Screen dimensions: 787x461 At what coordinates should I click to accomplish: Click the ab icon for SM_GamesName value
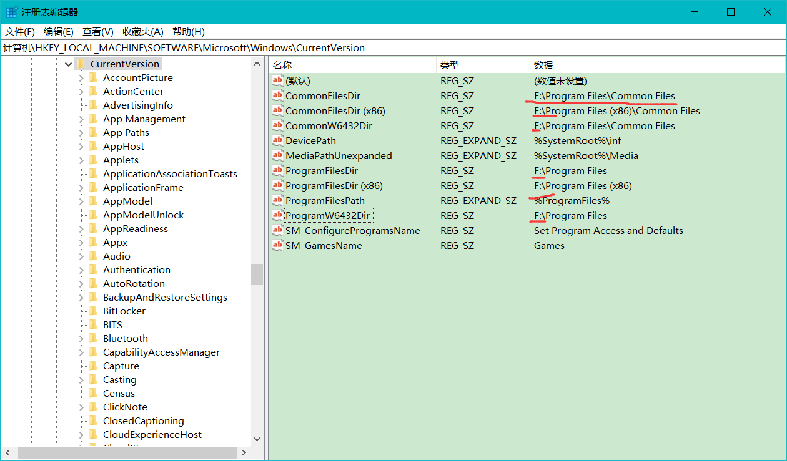pyautogui.click(x=278, y=245)
